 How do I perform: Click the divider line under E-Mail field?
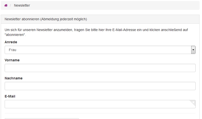click(100, 113)
